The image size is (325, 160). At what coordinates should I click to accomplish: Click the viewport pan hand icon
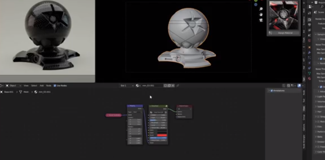pyautogui.click(x=261, y=14)
